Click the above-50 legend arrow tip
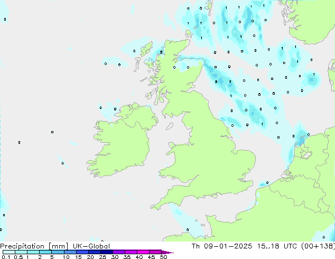 (168, 252)
